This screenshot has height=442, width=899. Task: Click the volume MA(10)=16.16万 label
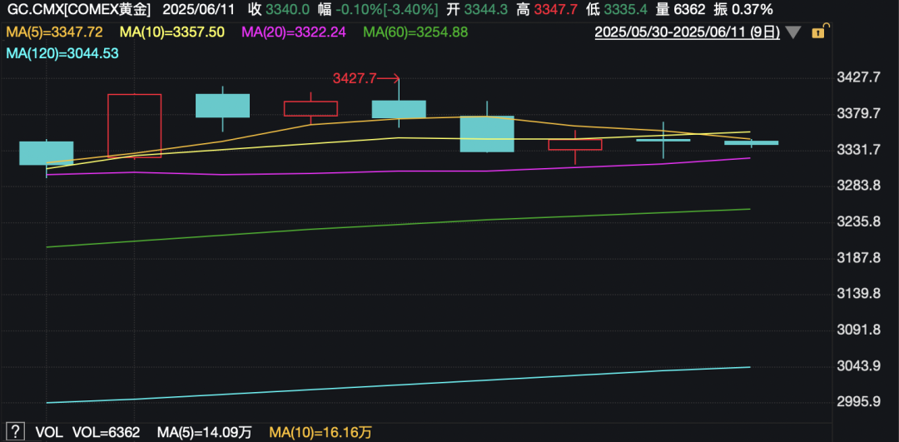pyautogui.click(x=320, y=432)
